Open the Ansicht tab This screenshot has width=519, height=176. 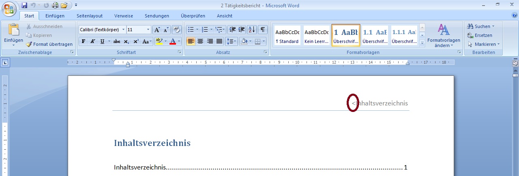[225, 16]
